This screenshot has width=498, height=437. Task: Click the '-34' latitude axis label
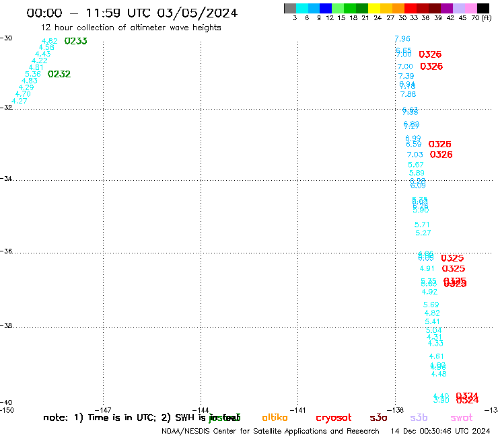(x=6, y=179)
